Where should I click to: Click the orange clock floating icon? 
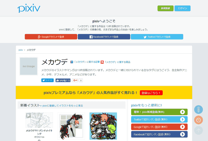pos(198,120)
